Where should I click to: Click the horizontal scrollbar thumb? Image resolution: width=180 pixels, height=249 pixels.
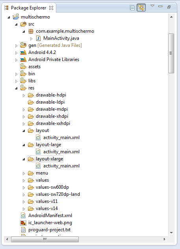[x=45, y=239]
